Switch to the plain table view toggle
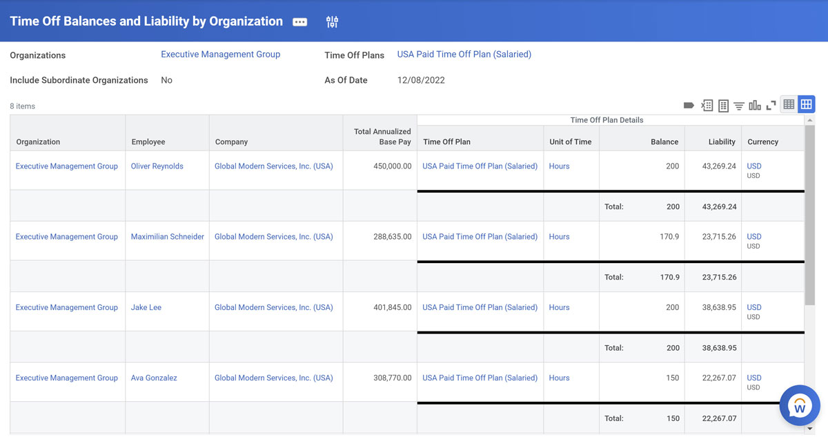 pyautogui.click(x=789, y=105)
